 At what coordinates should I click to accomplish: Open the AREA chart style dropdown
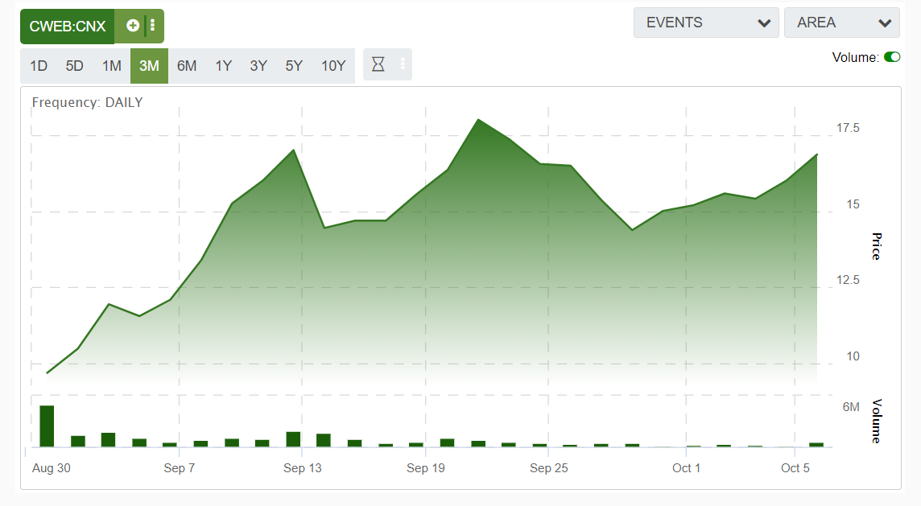(x=840, y=23)
